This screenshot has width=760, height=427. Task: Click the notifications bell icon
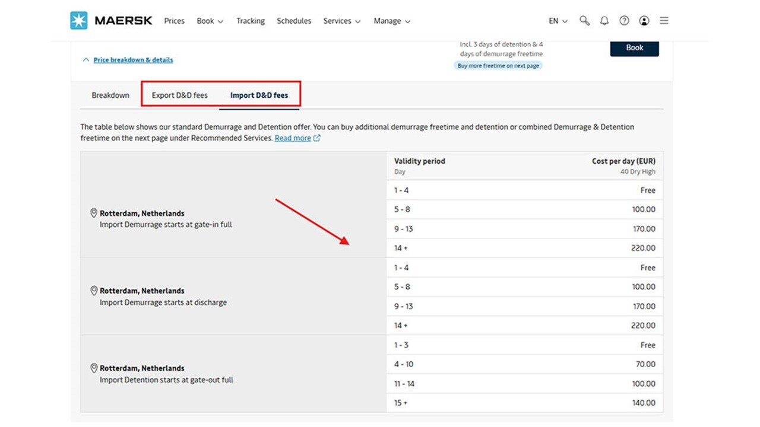point(604,20)
